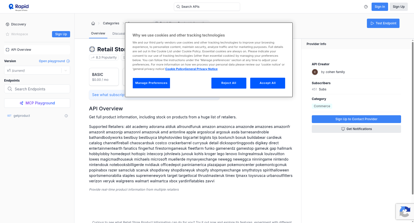
Task: Click Get Notifications button
Action: tap(356, 129)
